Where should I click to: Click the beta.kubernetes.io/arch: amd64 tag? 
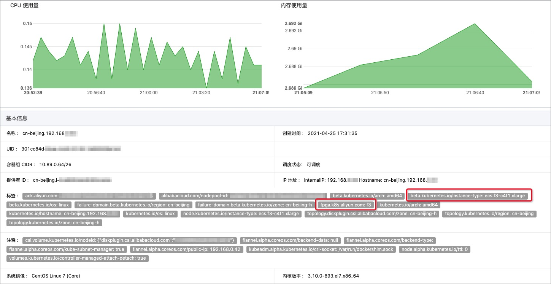click(367, 196)
